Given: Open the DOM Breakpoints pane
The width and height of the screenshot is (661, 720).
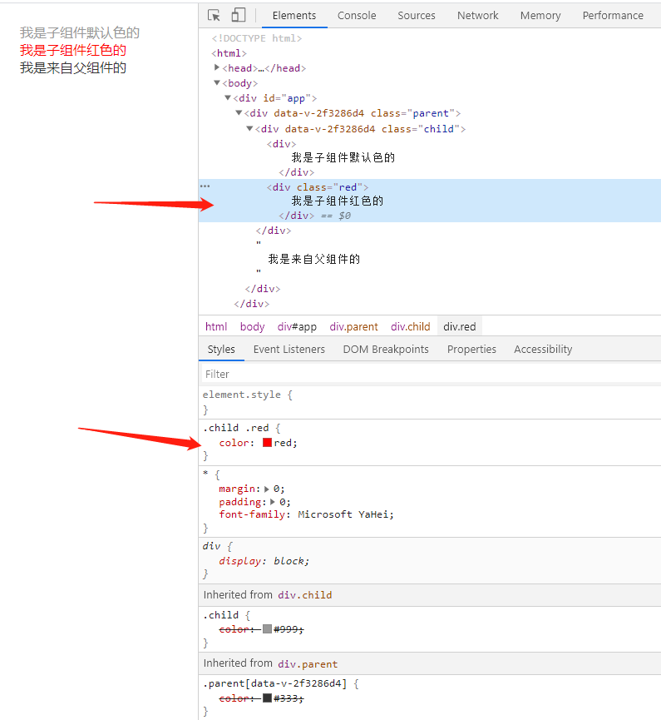Looking at the screenshot, I should click(386, 350).
